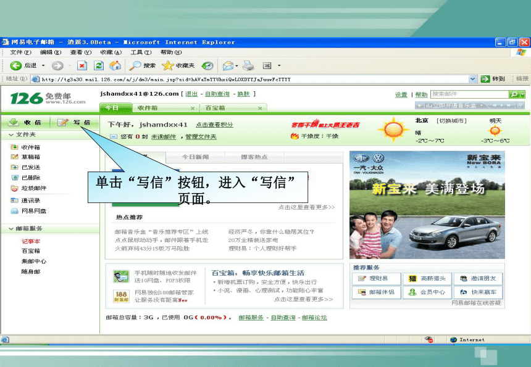Open the 收藏夹 favorites panel

point(178,65)
